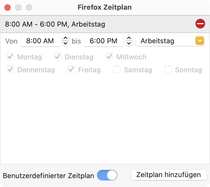210x187 pixels.
Task: Check the Samstag checkbox
Action: (117, 69)
